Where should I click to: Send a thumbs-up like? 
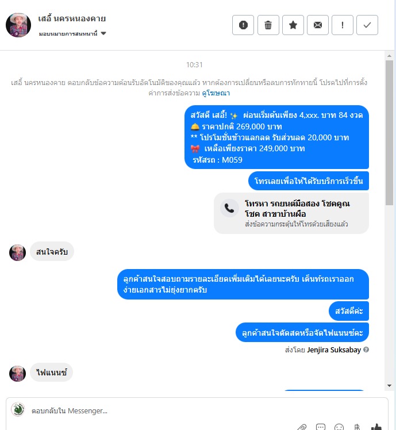[376, 427]
